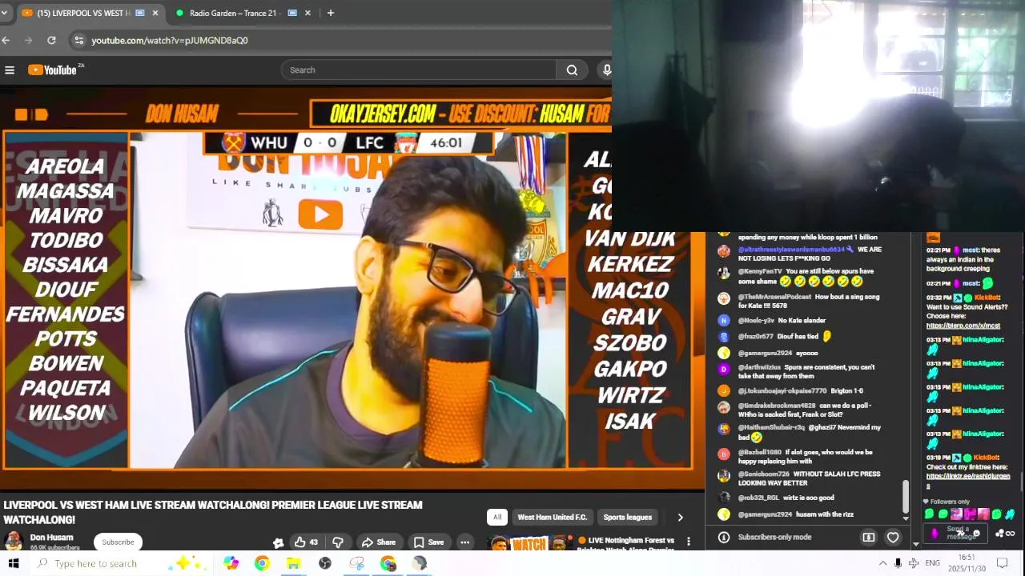Click the Ask icon beside like button
This screenshot has height=576, width=1025.
tap(278, 542)
